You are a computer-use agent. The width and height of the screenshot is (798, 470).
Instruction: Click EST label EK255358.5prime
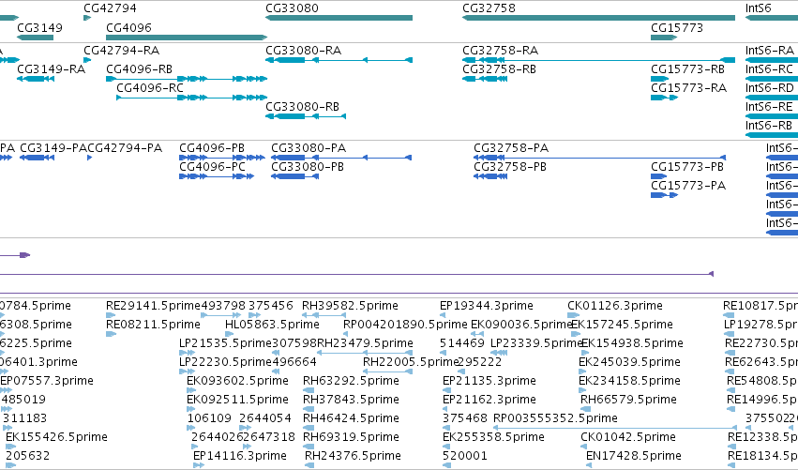click(x=493, y=438)
